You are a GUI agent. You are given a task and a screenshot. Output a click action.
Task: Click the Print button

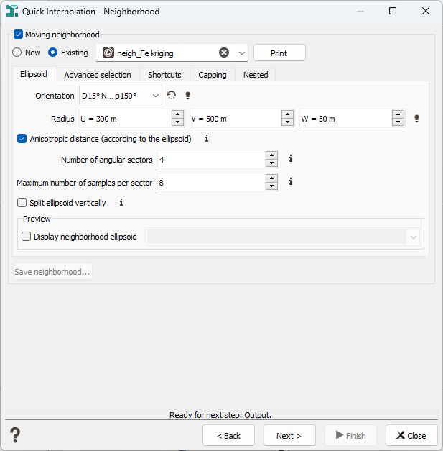point(279,53)
